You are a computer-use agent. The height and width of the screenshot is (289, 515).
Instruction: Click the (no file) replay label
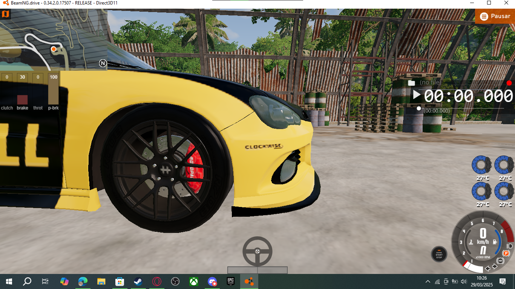pos(431,82)
